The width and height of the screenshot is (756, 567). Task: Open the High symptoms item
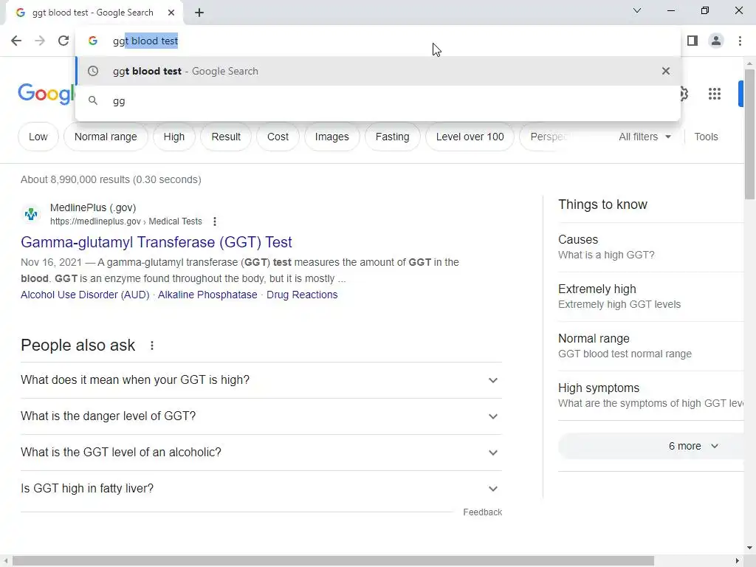coord(651,396)
